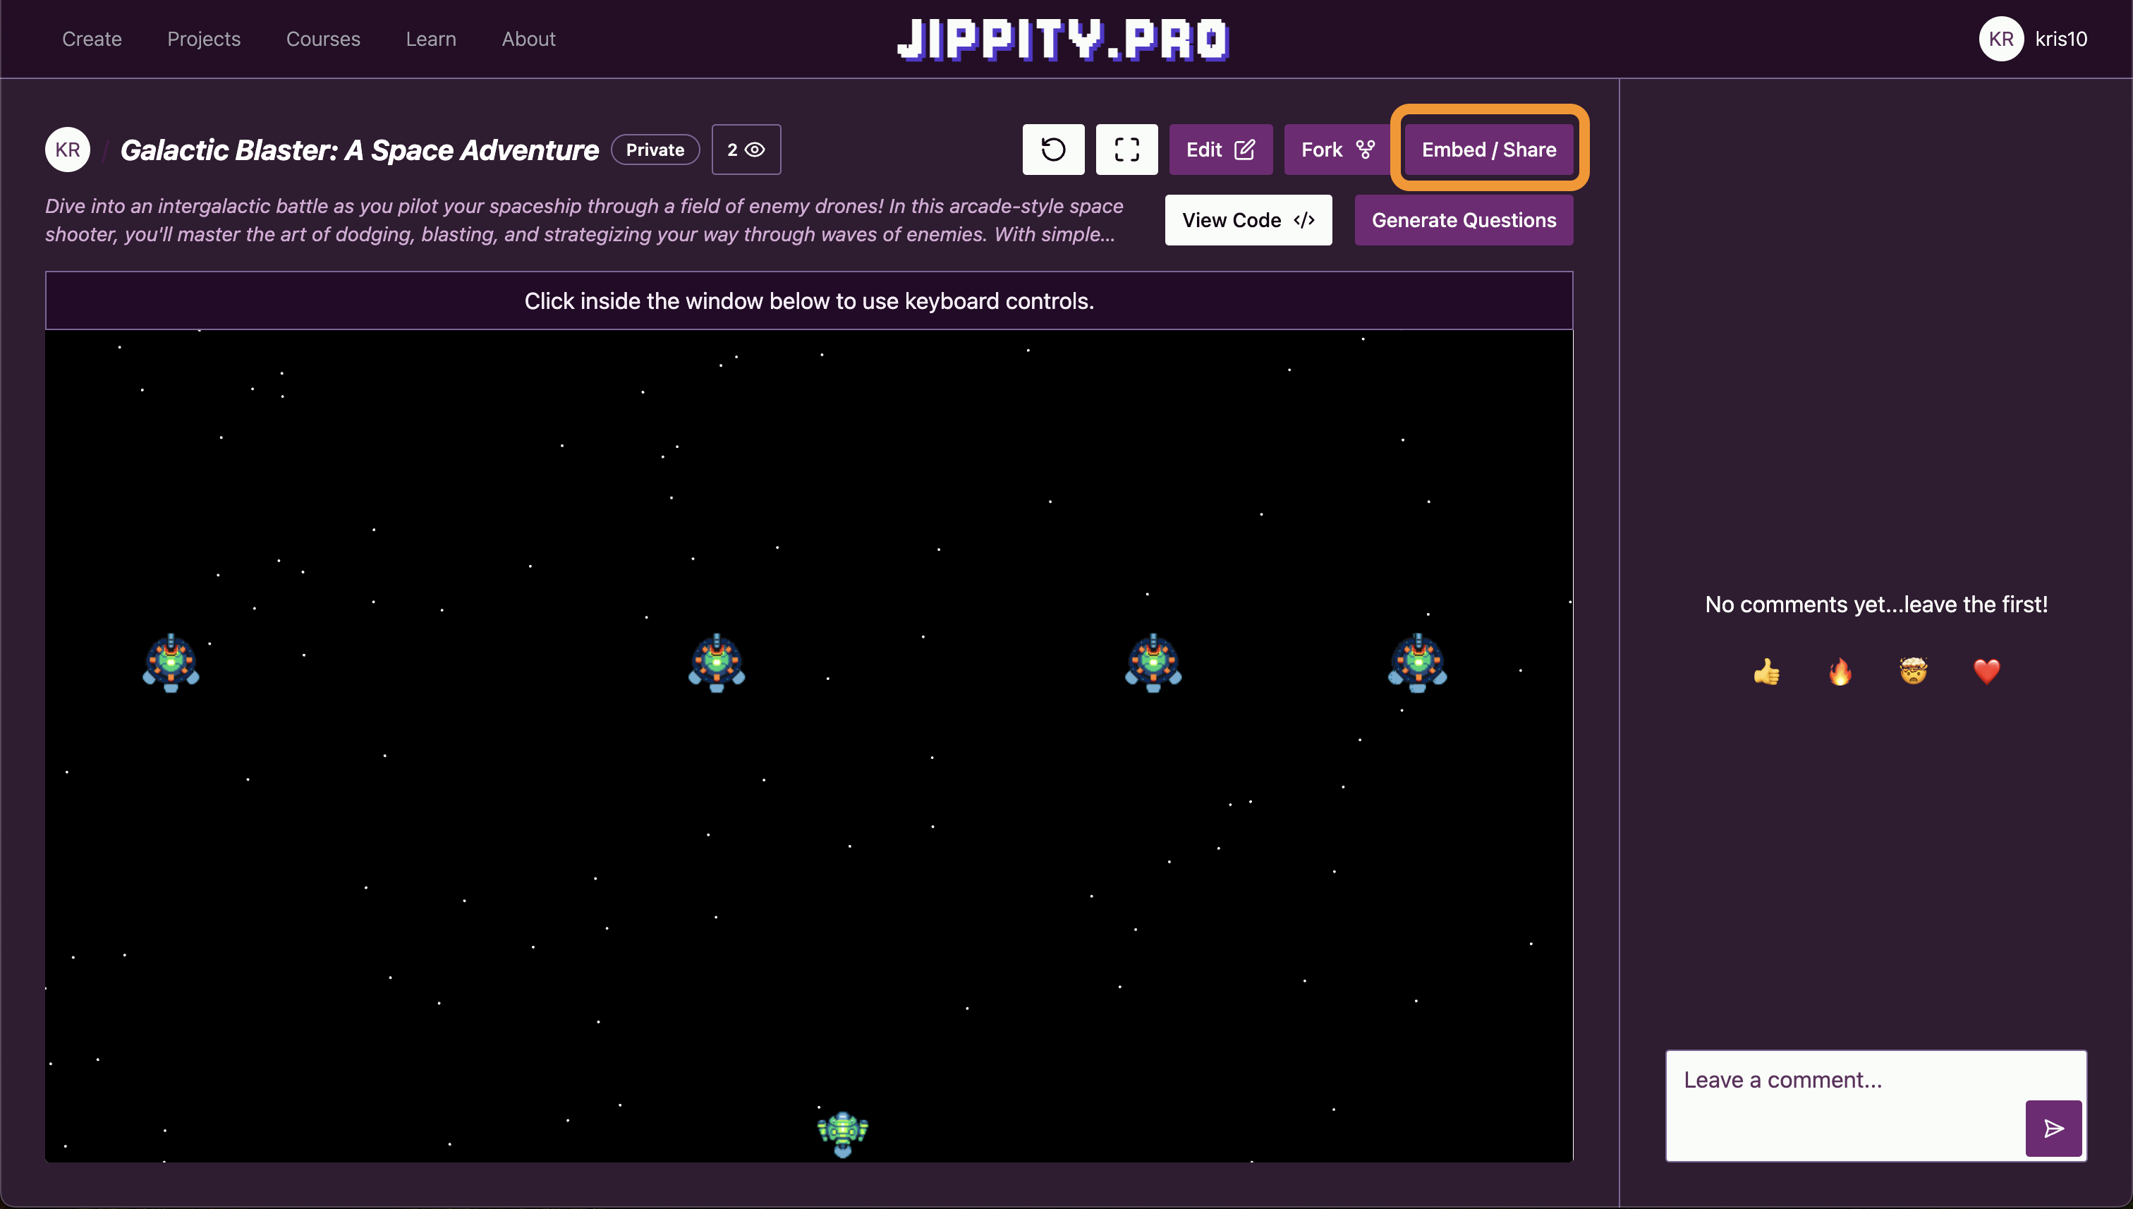React with the mind-blown emoji
Screen dimensions: 2133x1209
(x=1913, y=671)
